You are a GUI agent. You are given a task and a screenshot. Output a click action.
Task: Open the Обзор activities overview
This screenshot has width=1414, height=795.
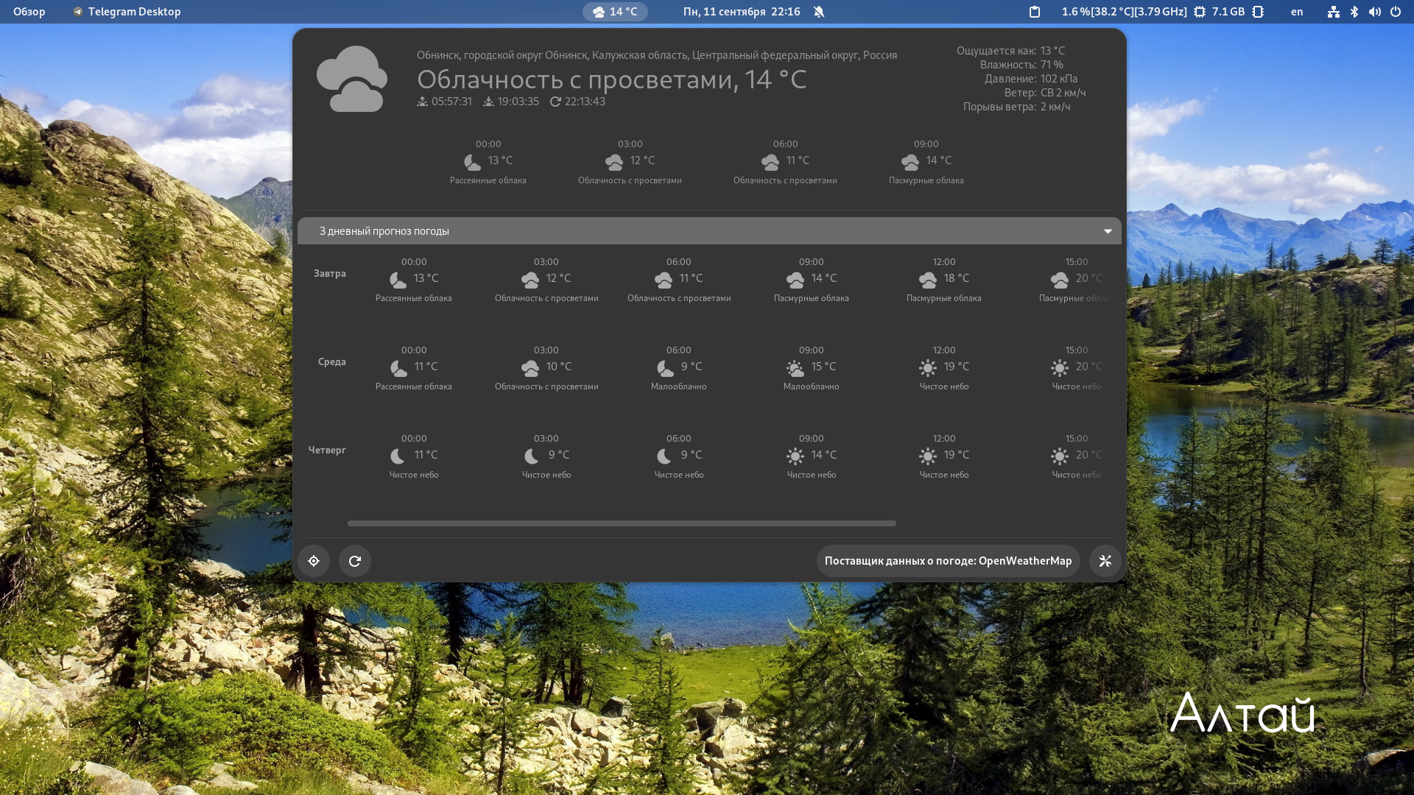[x=29, y=12]
